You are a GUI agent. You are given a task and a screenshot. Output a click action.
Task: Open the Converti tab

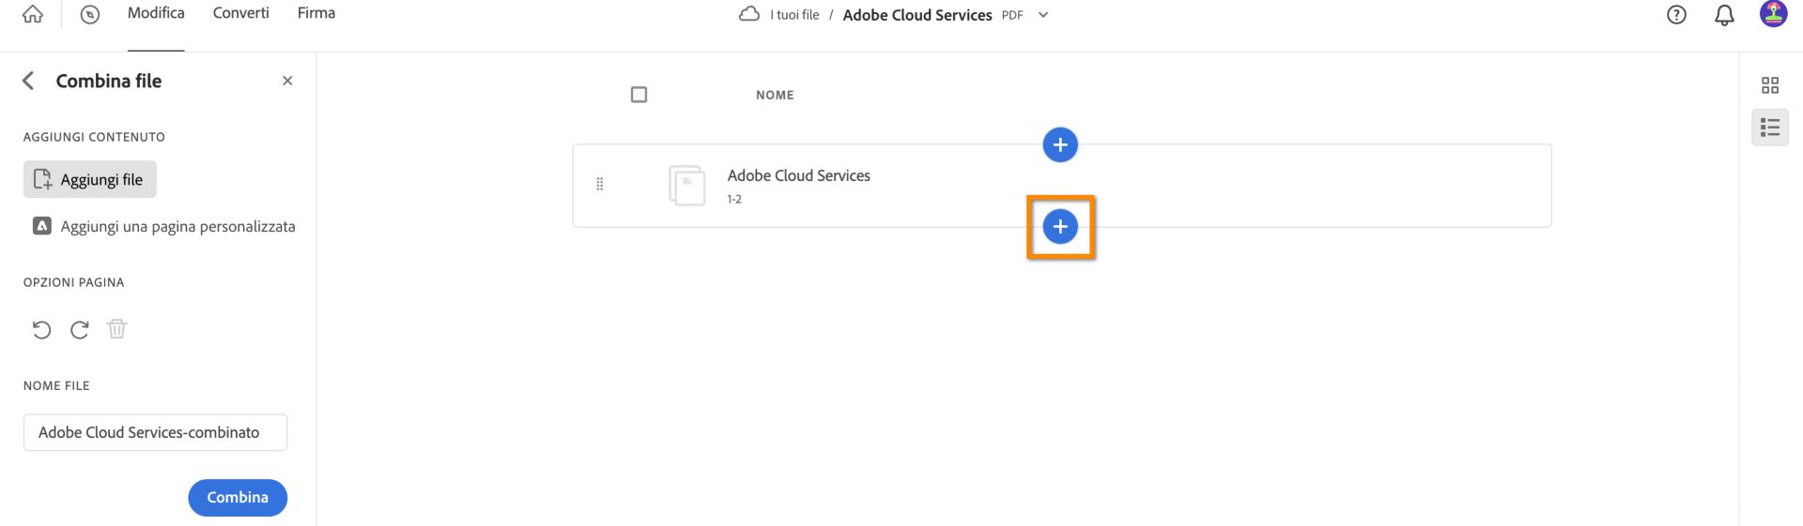240,13
